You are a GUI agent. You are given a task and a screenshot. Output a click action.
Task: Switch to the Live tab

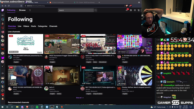[19, 26]
